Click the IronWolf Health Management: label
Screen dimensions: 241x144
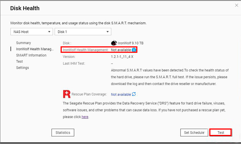pyautogui.click(x=86, y=50)
